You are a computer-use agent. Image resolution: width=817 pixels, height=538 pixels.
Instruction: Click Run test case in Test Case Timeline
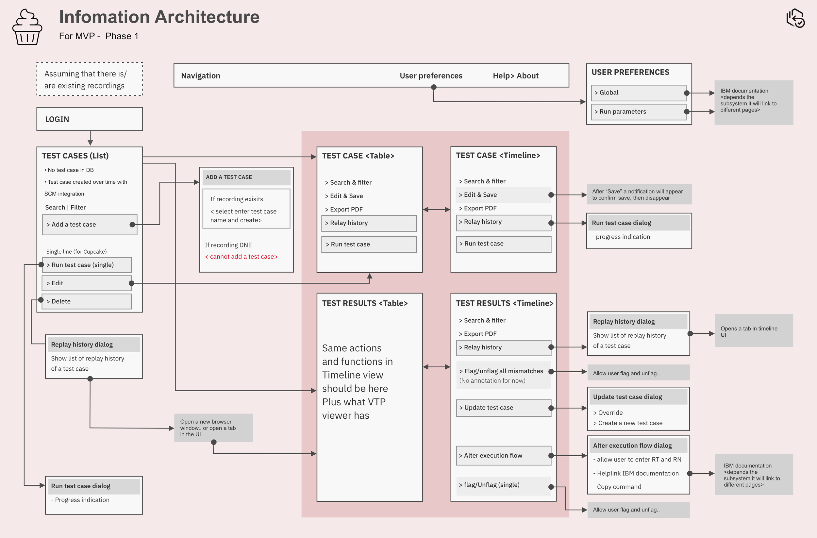[x=503, y=244]
